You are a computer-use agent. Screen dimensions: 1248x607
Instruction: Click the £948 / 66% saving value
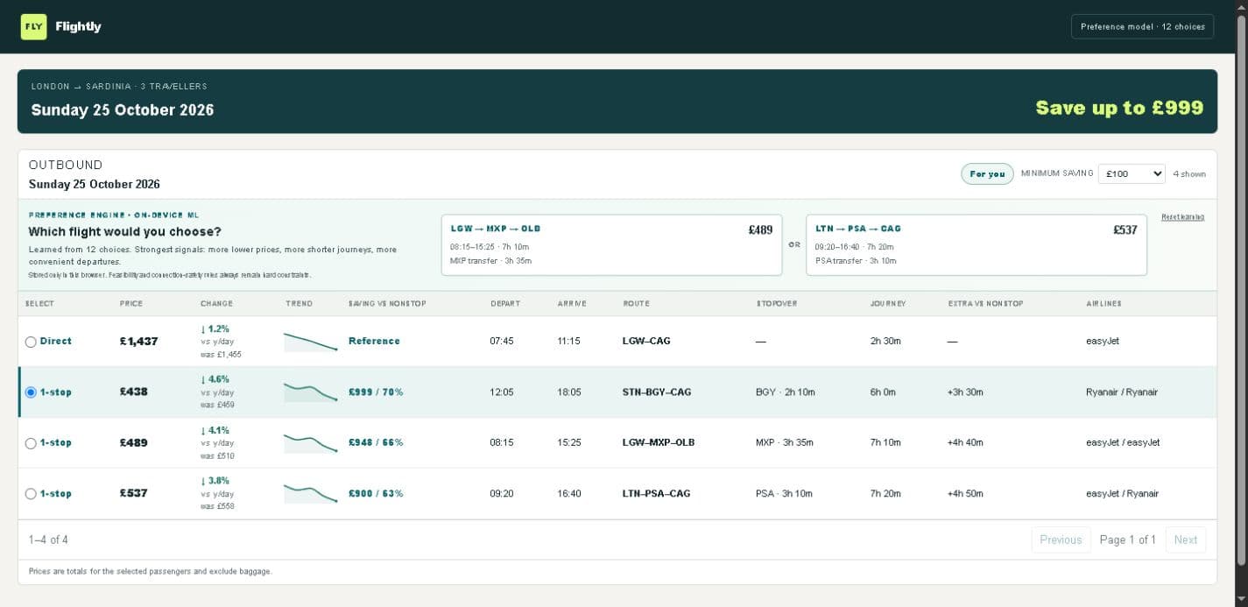pyautogui.click(x=376, y=443)
